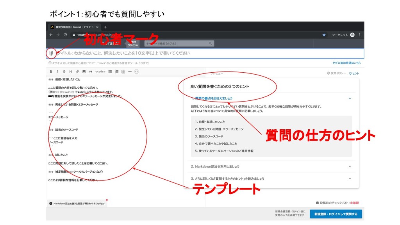The height and width of the screenshot is (225, 400).
Task: Click hint list item 4. 自分で調べたことや試したこと
Action: pos(216,144)
